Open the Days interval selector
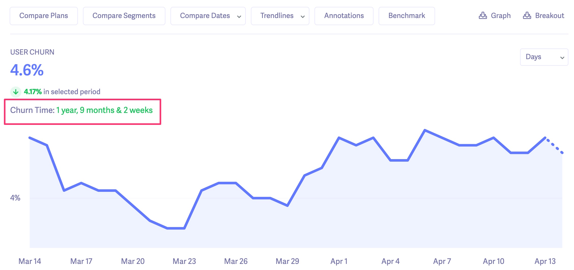This screenshot has height=270, width=574. click(x=544, y=57)
